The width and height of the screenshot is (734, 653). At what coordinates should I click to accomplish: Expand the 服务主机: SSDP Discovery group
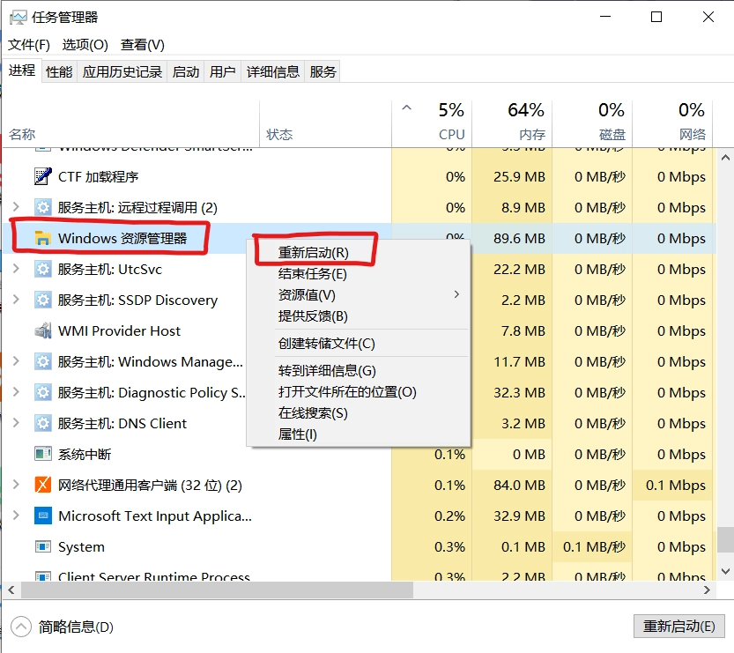16,300
